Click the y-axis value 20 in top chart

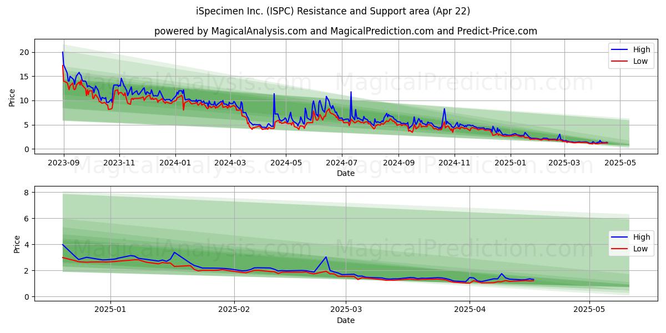pyautogui.click(x=24, y=52)
